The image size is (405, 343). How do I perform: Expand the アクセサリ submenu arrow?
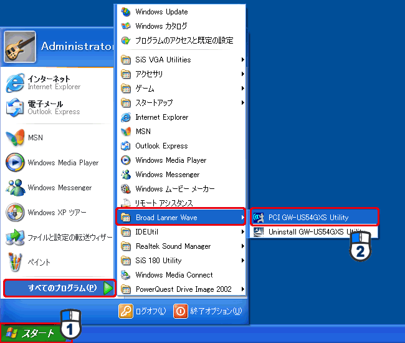tap(242, 74)
